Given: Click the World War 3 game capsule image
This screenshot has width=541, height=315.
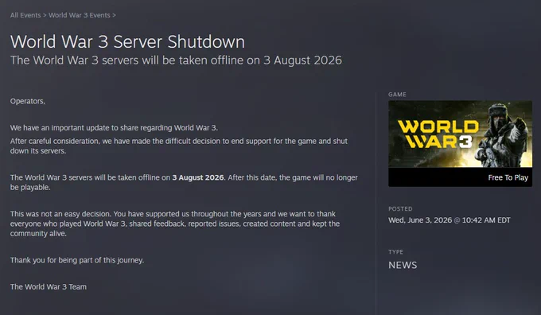Looking at the screenshot, I should pos(460,134).
